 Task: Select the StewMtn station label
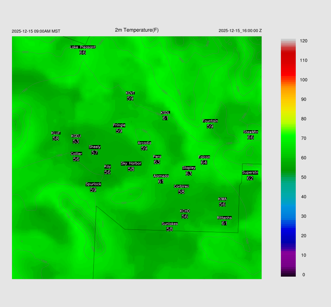(x=251, y=132)
